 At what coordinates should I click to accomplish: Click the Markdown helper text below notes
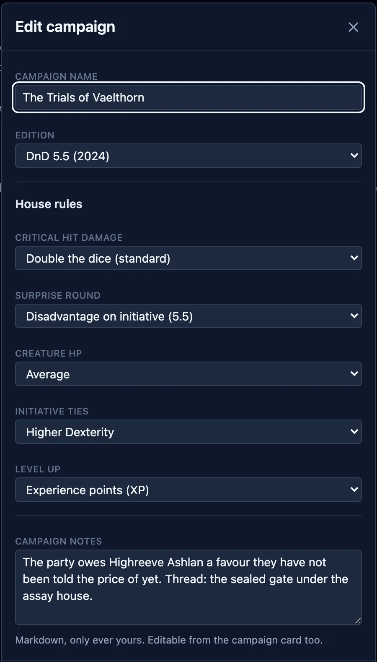(x=169, y=640)
